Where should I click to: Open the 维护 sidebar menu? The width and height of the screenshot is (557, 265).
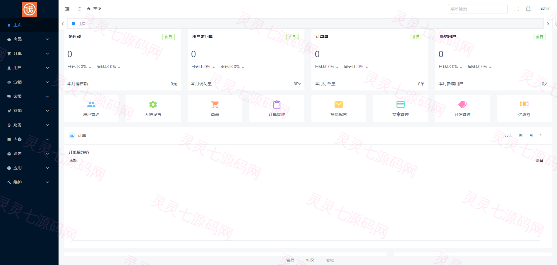point(29,182)
